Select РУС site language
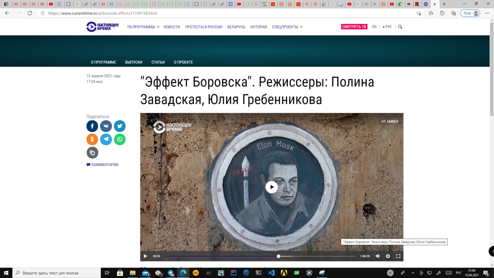The height and width of the screenshot is (278, 494). [387, 27]
